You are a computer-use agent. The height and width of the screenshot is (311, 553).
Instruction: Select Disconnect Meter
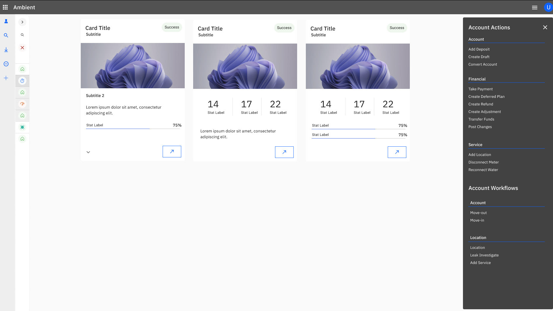tap(484, 162)
